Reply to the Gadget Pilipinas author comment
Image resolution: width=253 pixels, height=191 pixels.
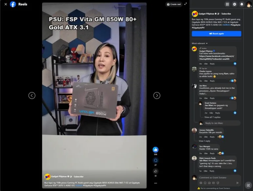(212, 64)
